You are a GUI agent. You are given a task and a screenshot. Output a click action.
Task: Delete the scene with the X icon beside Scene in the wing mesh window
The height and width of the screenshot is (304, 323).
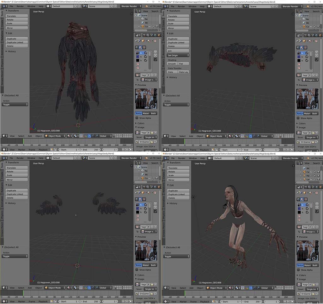pyautogui.click(x=277, y=6)
